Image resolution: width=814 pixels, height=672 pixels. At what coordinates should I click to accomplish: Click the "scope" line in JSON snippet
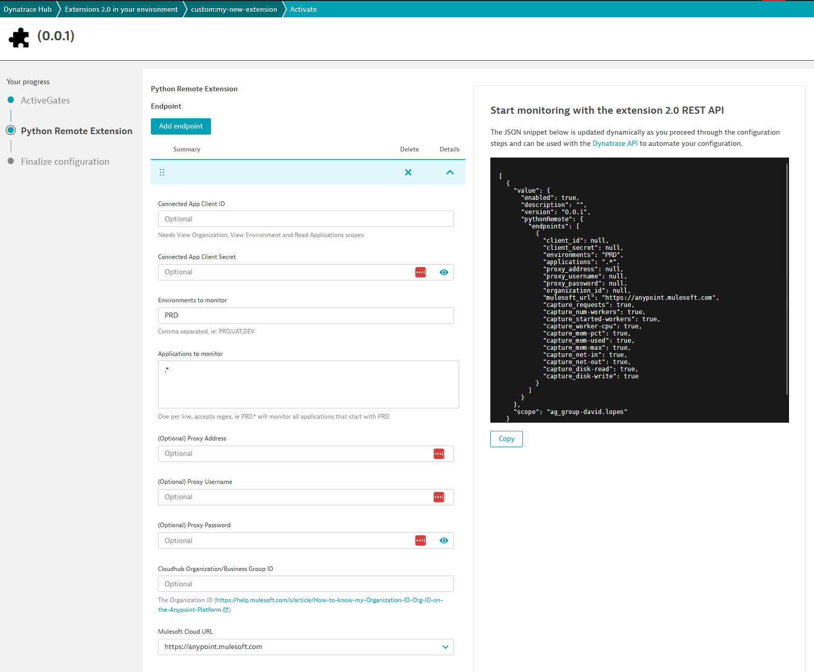point(570,412)
